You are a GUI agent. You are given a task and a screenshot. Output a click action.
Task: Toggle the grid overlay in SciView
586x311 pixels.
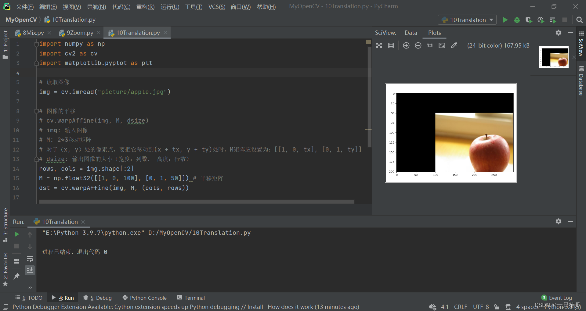pyautogui.click(x=391, y=45)
